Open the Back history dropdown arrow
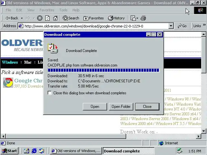Viewport: 207px width, 155px height. click(x=22, y=18)
